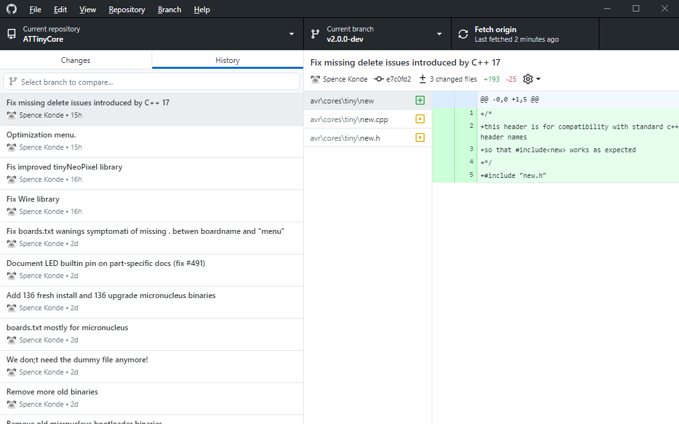Click the Fetch origin sync icon
The height and width of the screenshot is (424, 679).
(463, 33)
